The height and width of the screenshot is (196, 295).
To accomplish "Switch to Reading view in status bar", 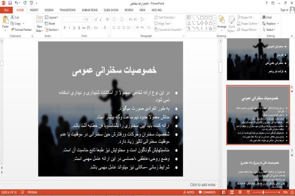I will point(240,192).
